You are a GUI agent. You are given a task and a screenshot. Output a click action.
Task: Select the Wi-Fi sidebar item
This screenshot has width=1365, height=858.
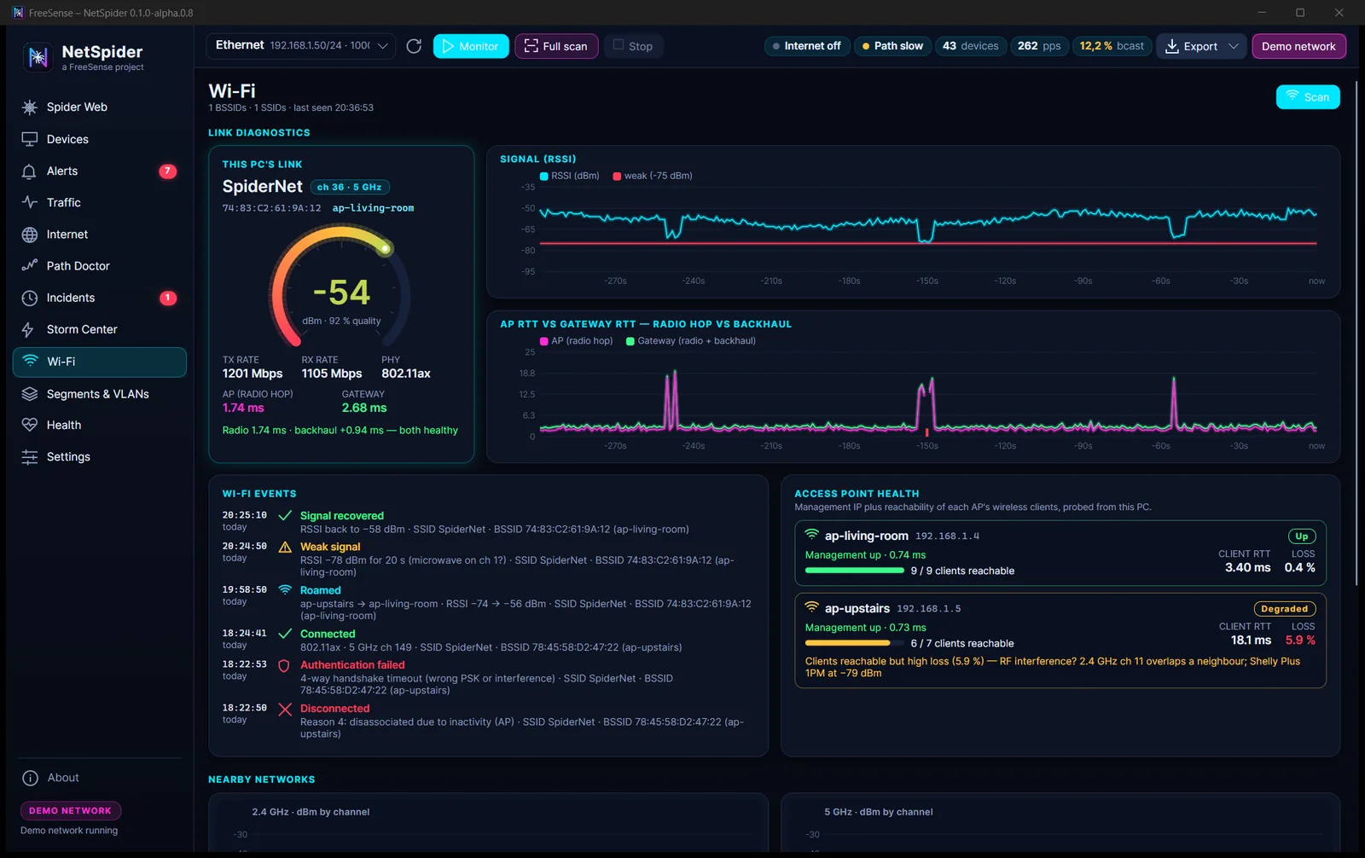(100, 362)
